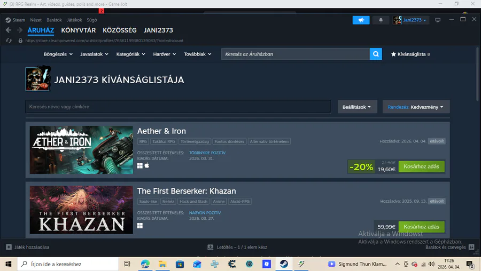
Task: Open the Játékok menu
Action: click(74, 20)
